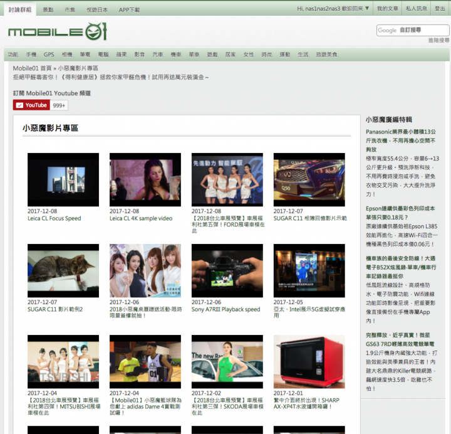The image size is (451, 434).
Task: Click 訂閱 Mobile01 Youtube 頻道 heading
Action: (x=52, y=93)
